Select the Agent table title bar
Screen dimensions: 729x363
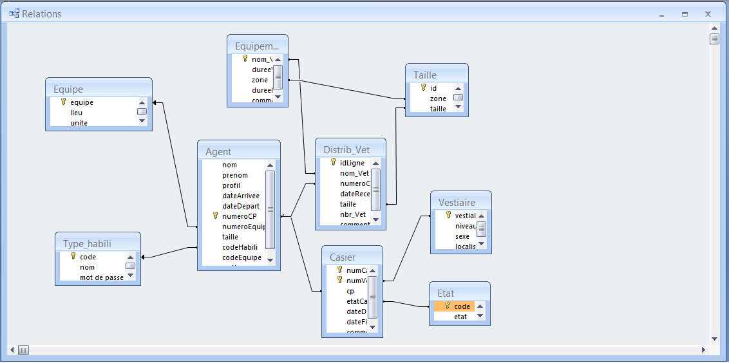(239, 151)
